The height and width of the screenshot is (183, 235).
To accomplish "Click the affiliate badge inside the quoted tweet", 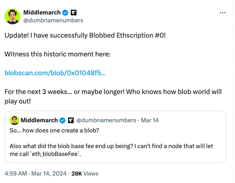I will tap(71, 120).
